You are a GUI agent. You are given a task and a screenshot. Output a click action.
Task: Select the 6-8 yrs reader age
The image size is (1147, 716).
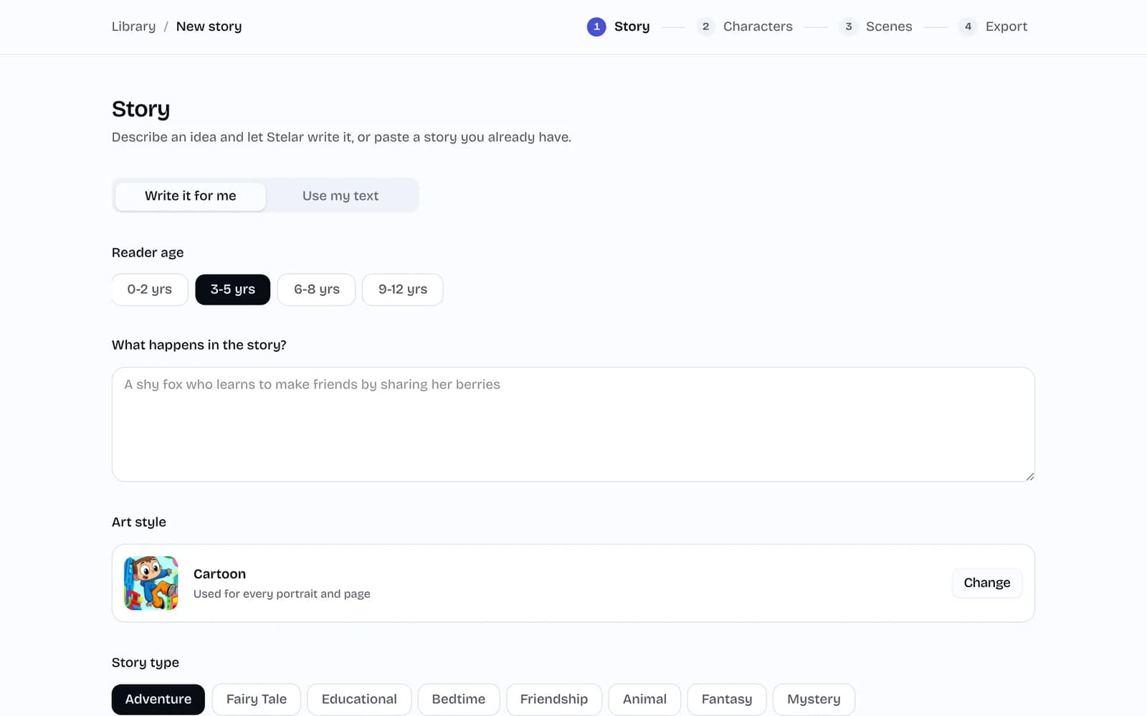click(x=317, y=290)
